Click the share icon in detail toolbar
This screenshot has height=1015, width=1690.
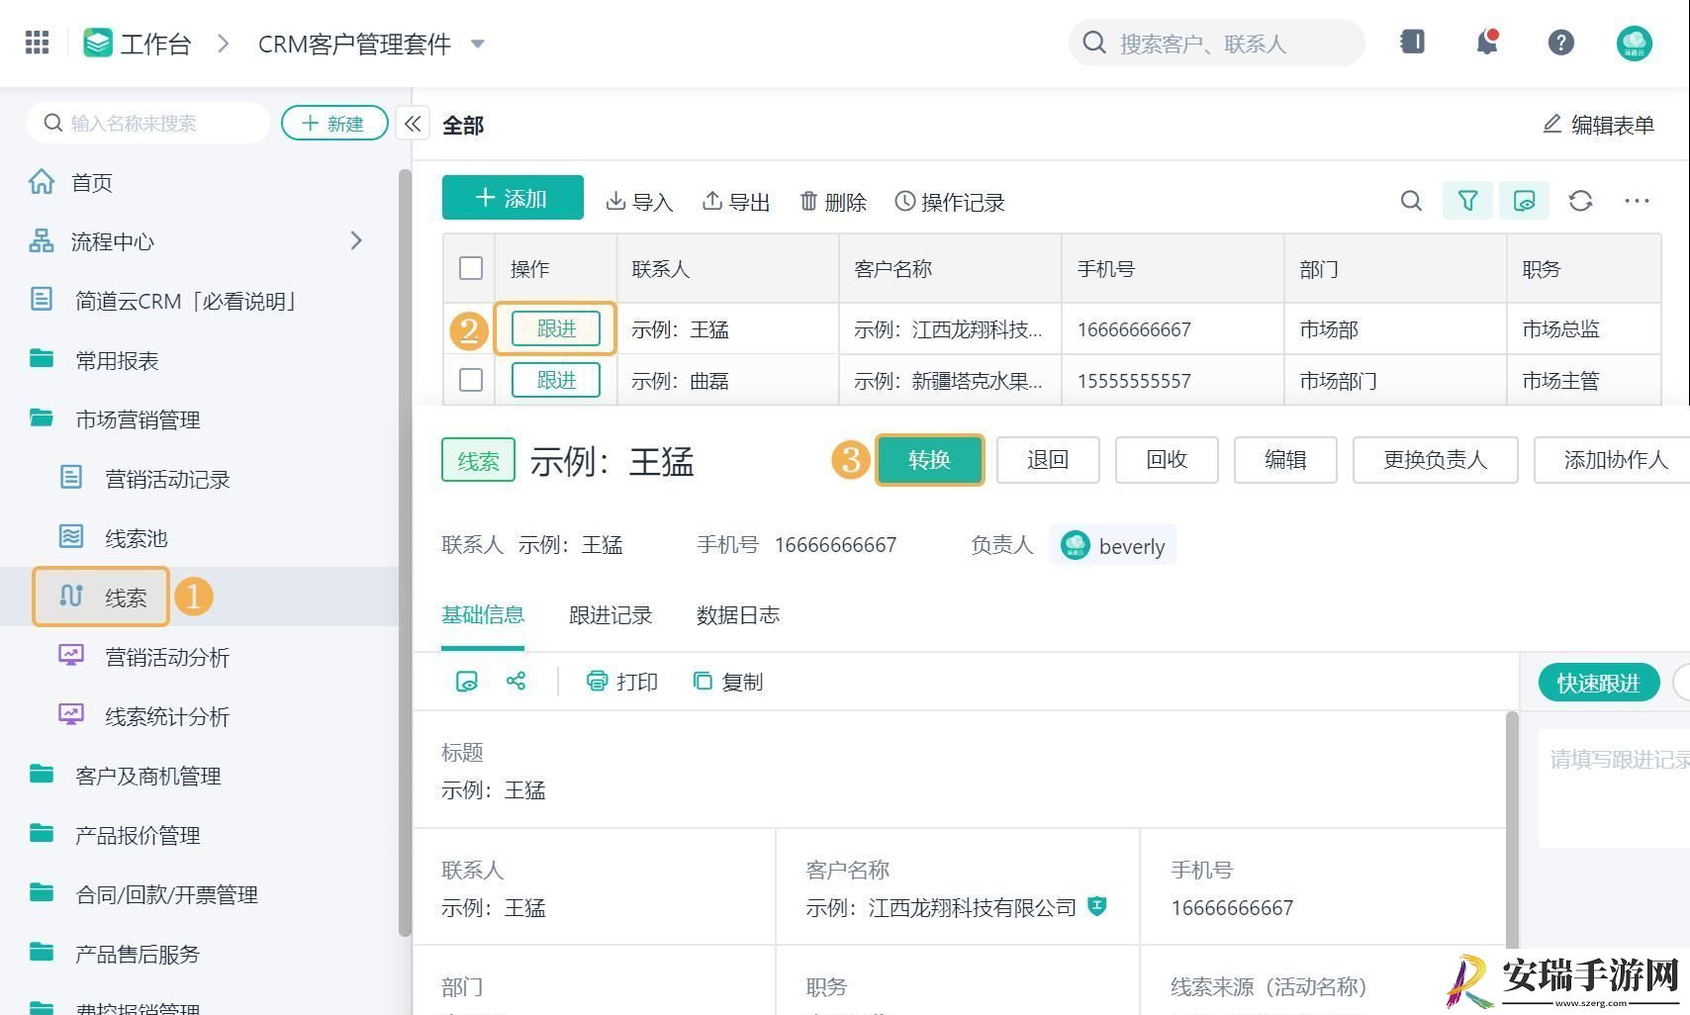point(516,681)
